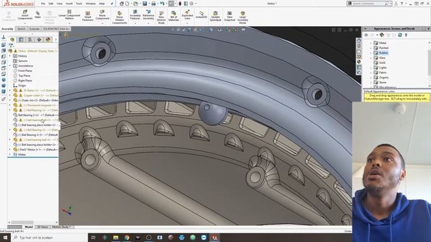This screenshot has width=431, height=242.
Task: Open the FeatureManager design tree tab
Action: coord(12,40)
